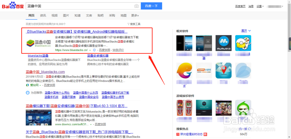
Task: Open the blurred user account dropdown
Action: pyautogui.click(x=275, y=6)
